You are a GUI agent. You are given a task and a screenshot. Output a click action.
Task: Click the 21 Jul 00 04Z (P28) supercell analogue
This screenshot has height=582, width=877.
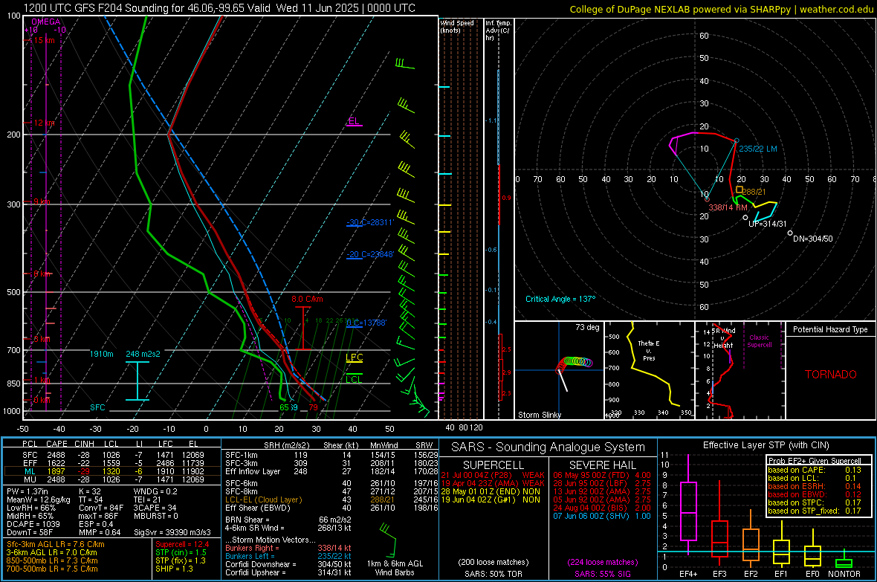click(x=493, y=475)
